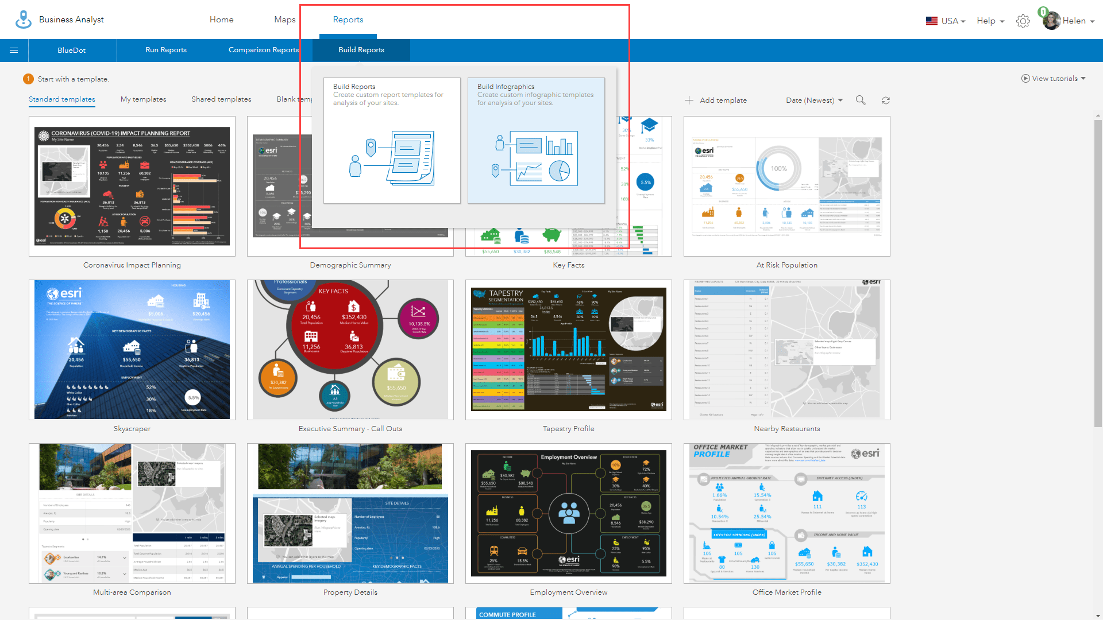Click the View tutorials play icon
This screenshot has width=1103, height=620.
(x=1025, y=79)
